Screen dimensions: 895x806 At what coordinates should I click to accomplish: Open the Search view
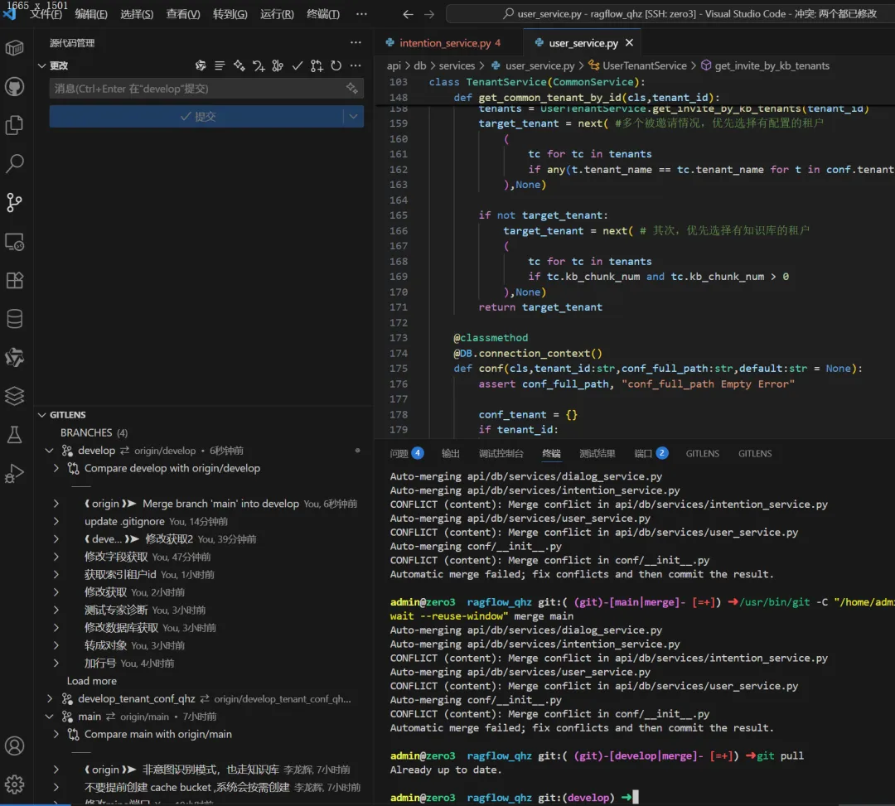point(14,164)
